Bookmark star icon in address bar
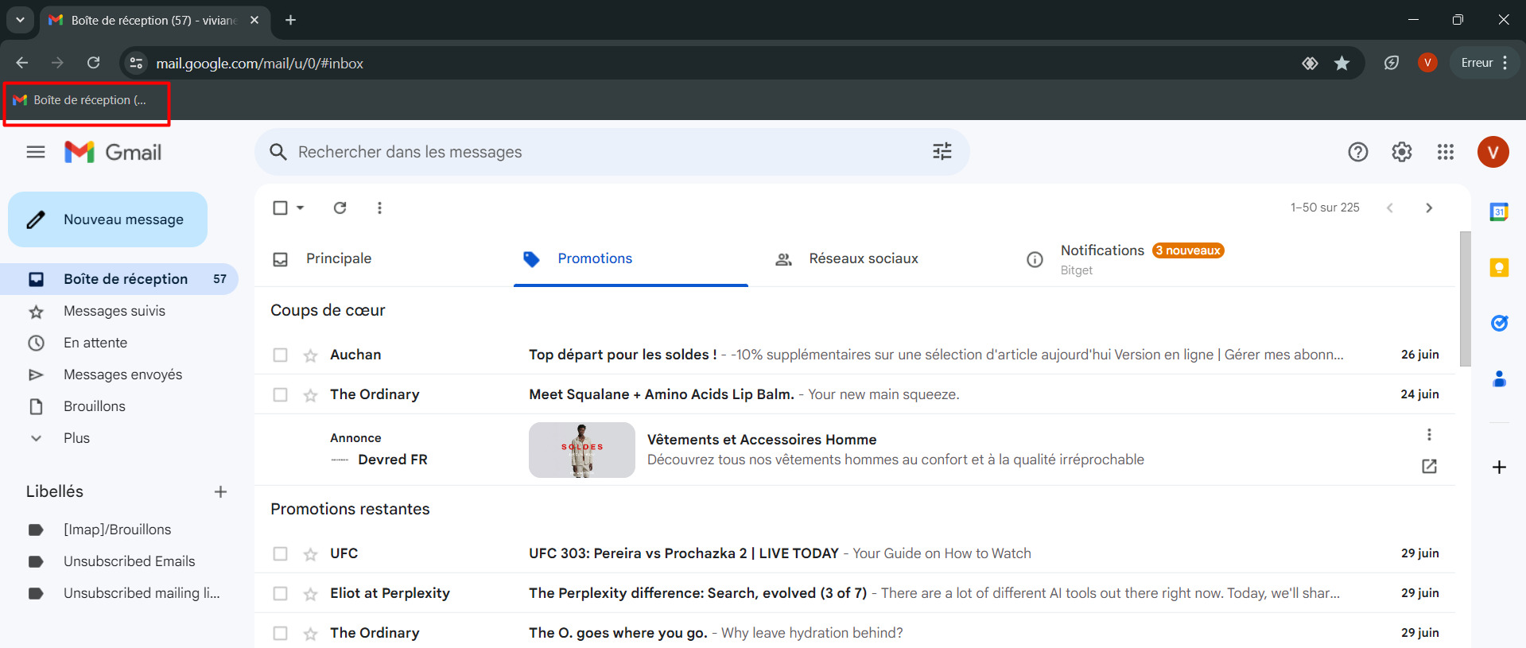 (1342, 63)
